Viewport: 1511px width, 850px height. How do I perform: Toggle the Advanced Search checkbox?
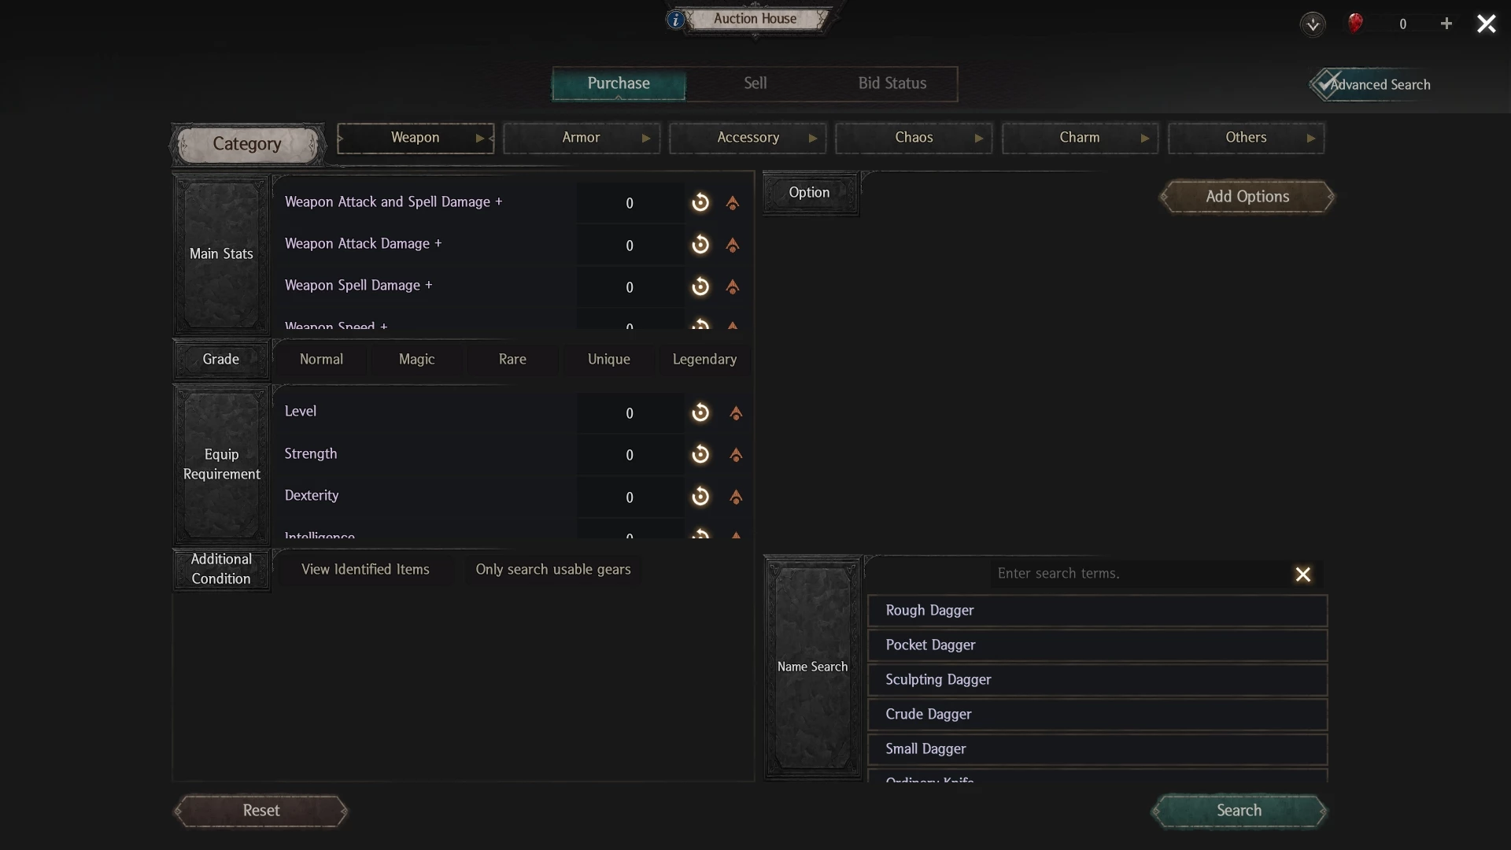click(x=1326, y=83)
